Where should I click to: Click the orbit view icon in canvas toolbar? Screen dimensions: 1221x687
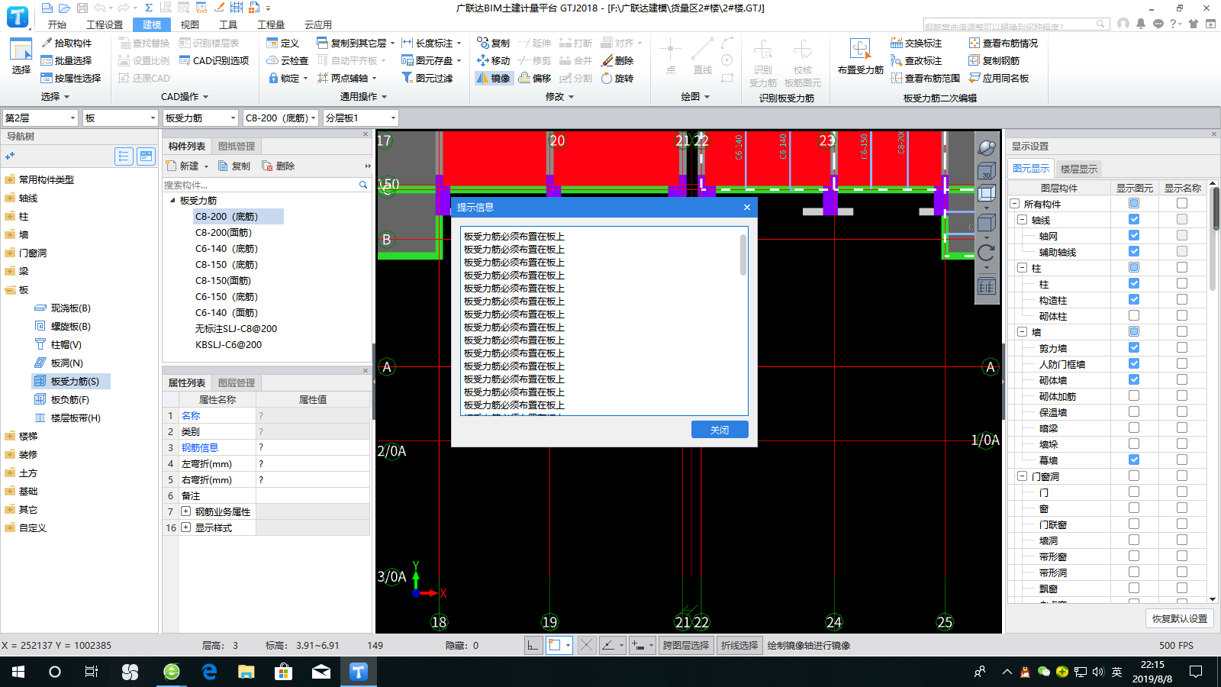[987, 147]
